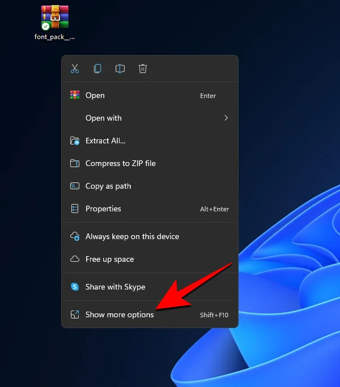The height and width of the screenshot is (387, 340).
Task: Click the Delete trash can icon
Action: [x=143, y=69]
